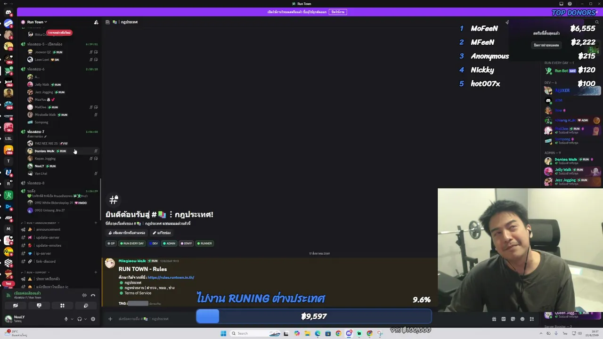Open the ip-server channel
The width and height of the screenshot is (603, 339).
tap(59, 254)
